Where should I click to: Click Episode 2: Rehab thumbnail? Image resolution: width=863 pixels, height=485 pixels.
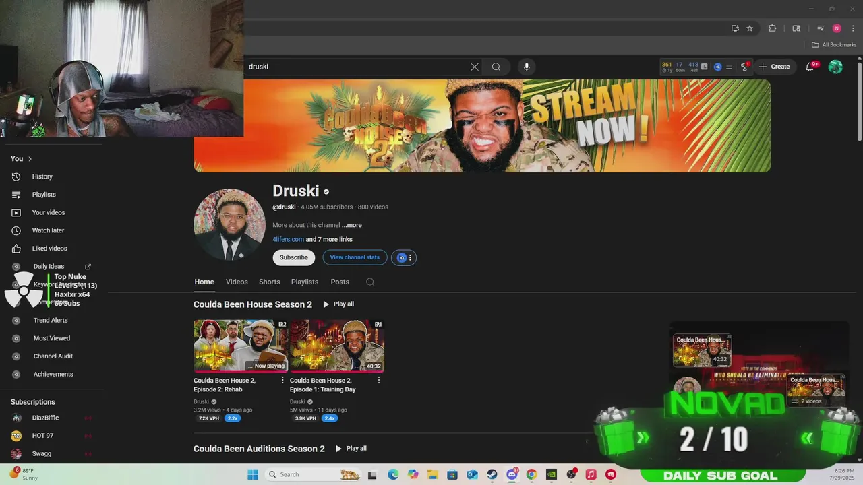(241, 346)
